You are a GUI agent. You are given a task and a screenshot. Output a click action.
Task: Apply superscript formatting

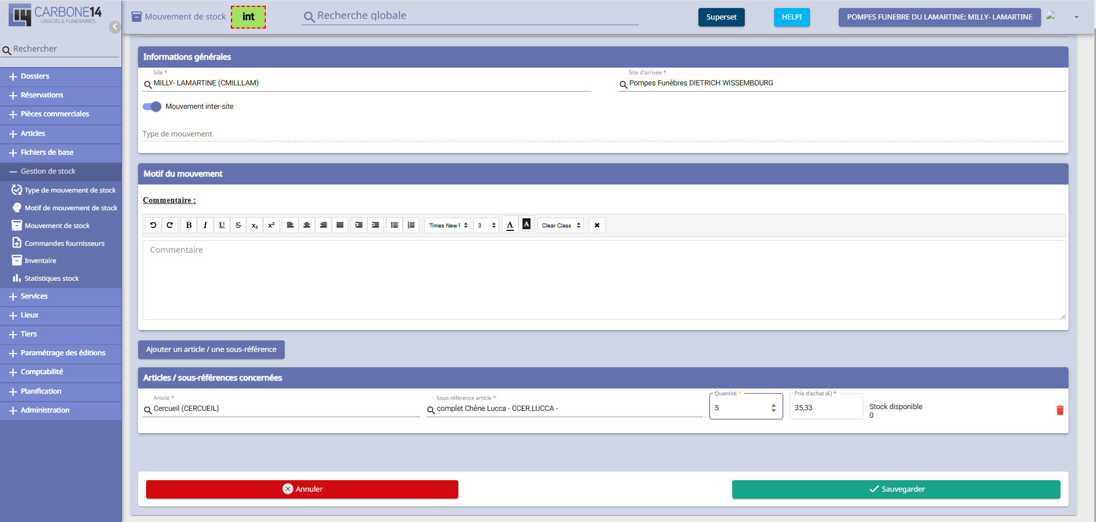pos(272,225)
